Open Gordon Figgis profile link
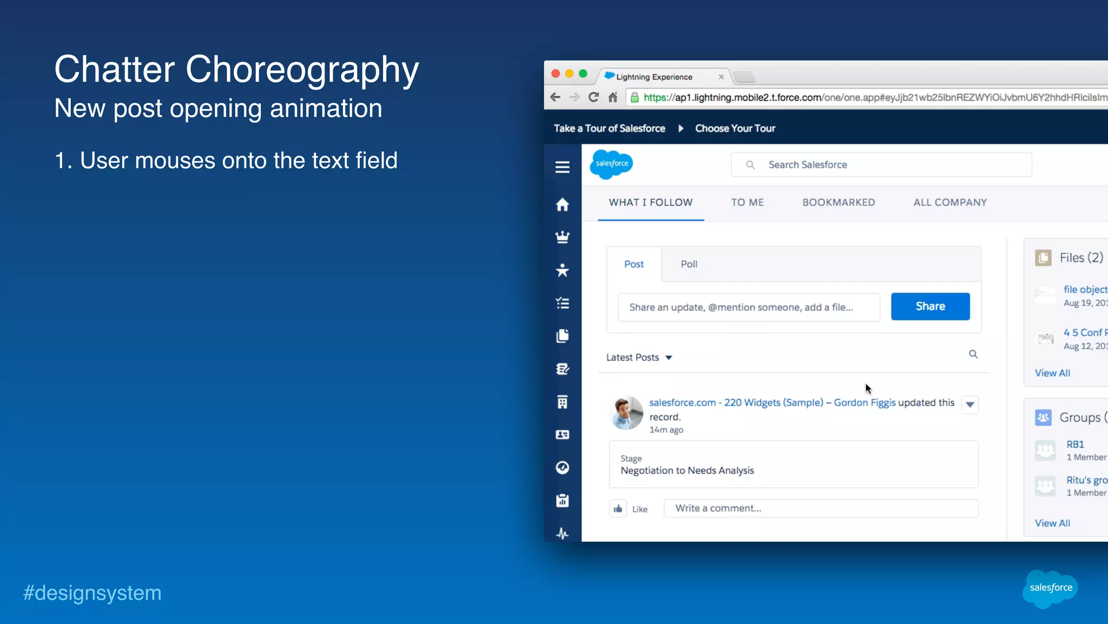 pos(865,403)
